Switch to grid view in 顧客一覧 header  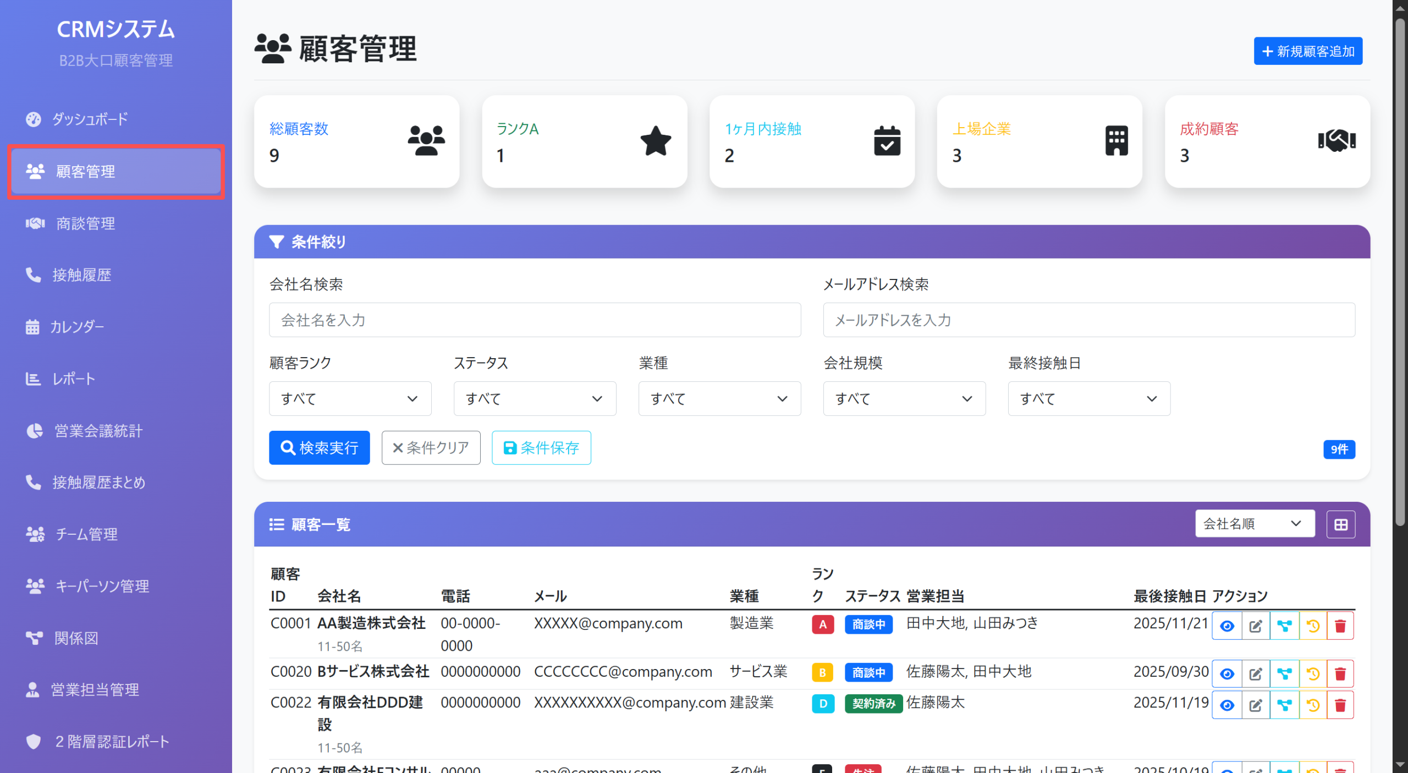tap(1340, 524)
